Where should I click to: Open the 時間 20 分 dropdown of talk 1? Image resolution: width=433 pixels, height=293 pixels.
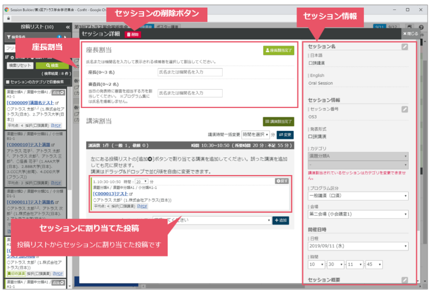click(x=142, y=182)
